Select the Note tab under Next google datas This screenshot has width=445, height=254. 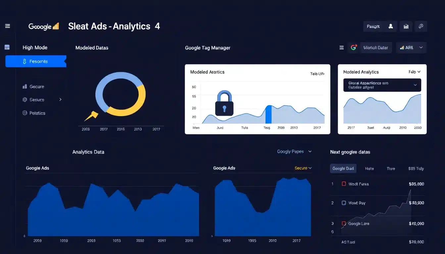point(369,168)
